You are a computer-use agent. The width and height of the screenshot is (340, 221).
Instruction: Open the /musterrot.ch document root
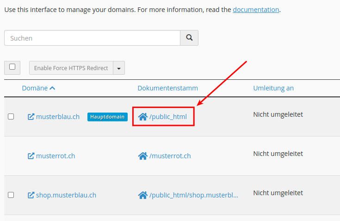coord(170,156)
